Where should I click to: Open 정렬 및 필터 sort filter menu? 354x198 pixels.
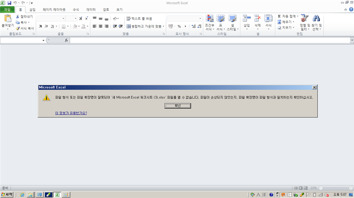point(304,22)
